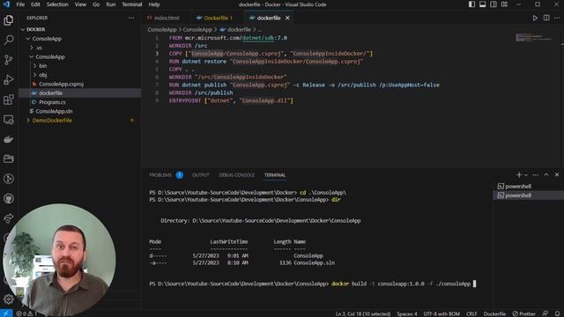
Task: Open editor More Actions menu
Action: click(557, 18)
